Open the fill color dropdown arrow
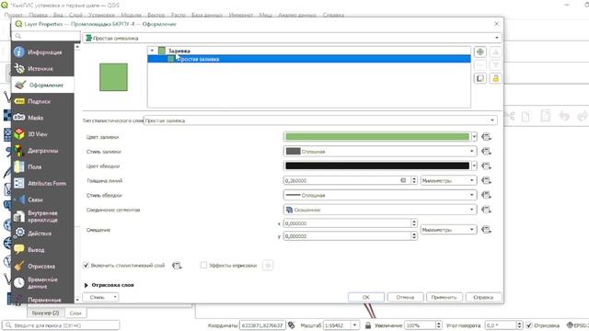This screenshot has width=589, height=331. pos(475,137)
